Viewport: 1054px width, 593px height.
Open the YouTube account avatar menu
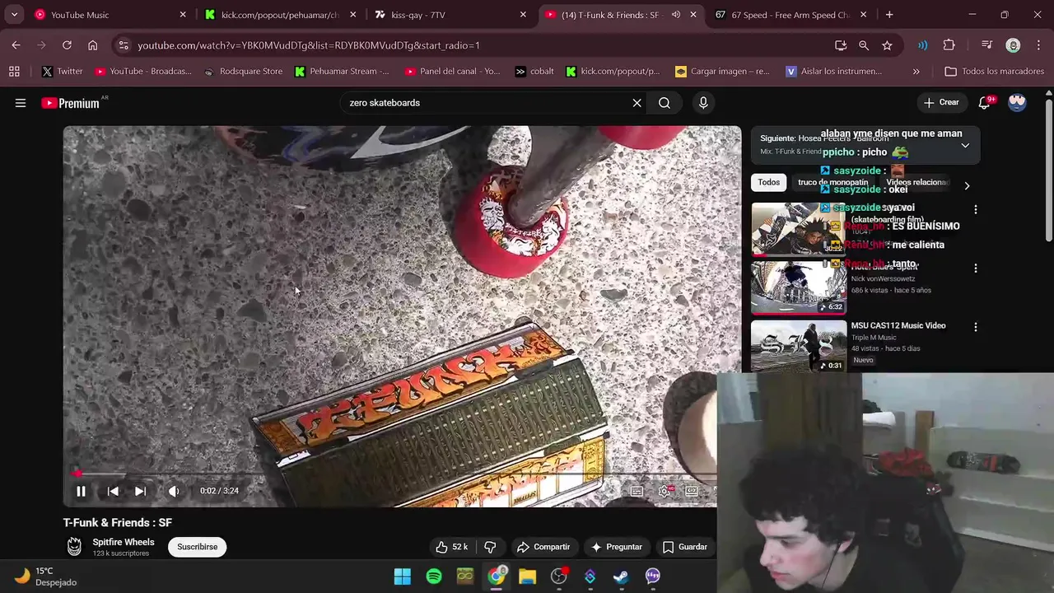[x=1017, y=103]
